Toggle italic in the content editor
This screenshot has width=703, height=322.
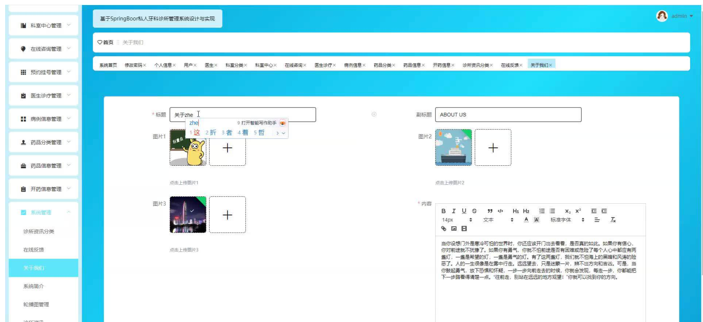pyautogui.click(x=454, y=211)
